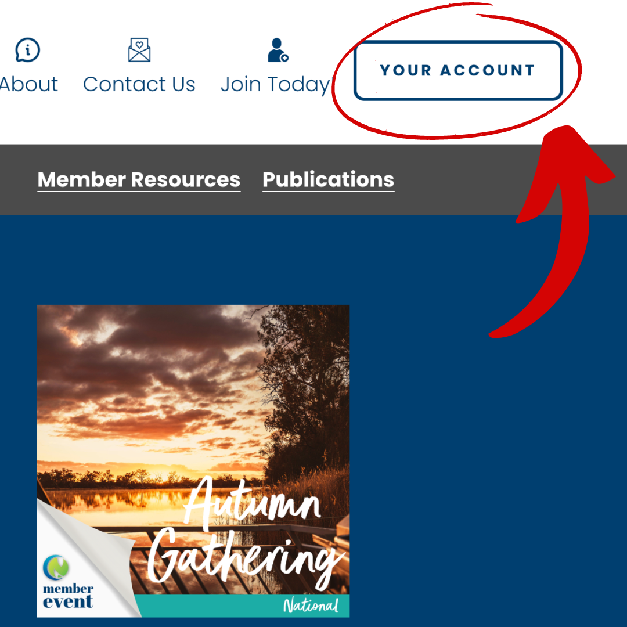Viewport: 627px width, 627px height.
Task: Click the Join Today person-plus icon
Action: point(278,50)
